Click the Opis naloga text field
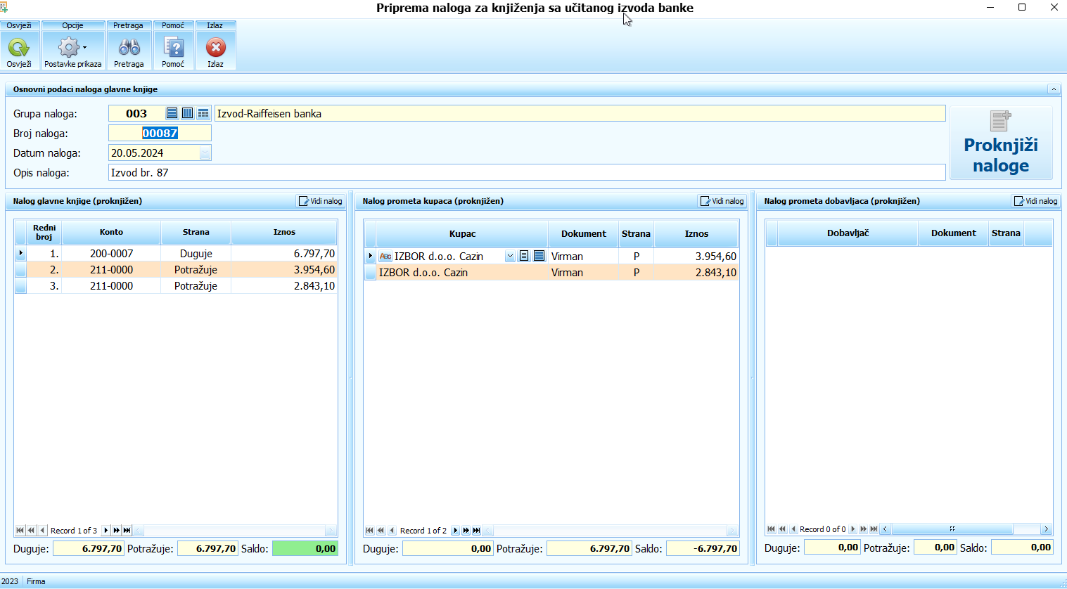Image resolution: width=1067 pixels, height=589 pixels. tap(526, 173)
